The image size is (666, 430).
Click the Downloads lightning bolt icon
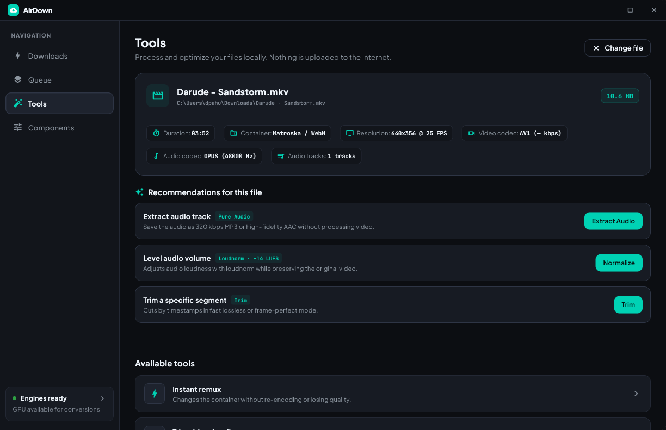[18, 56]
